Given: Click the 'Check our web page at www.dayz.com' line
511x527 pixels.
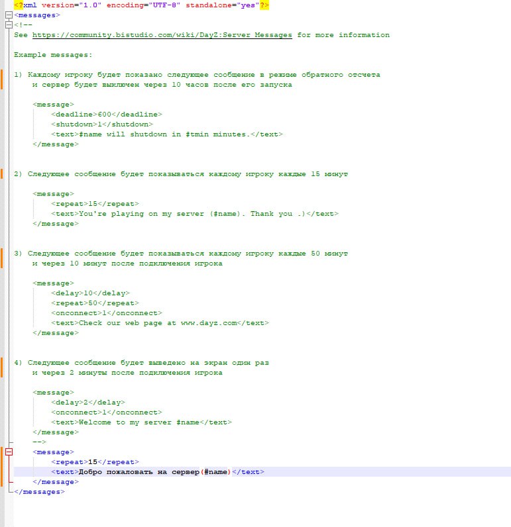Looking at the screenshot, I should pyautogui.click(x=160, y=323).
